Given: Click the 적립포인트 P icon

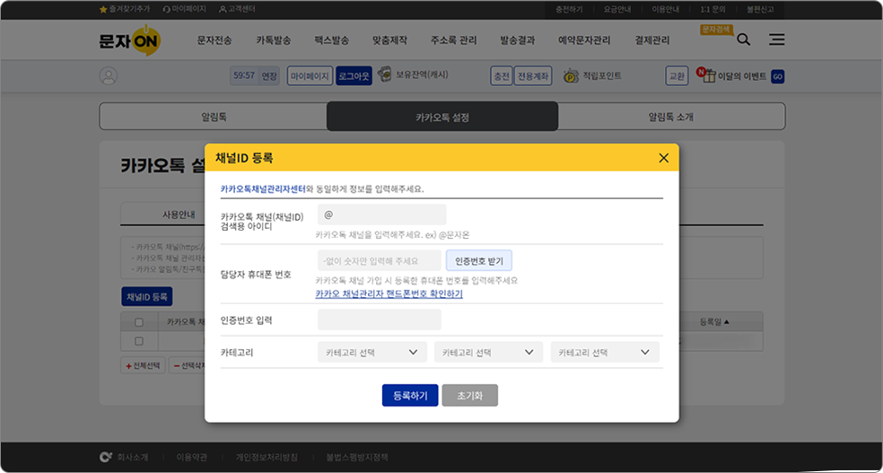Looking at the screenshot, I should tap(571, 76).
